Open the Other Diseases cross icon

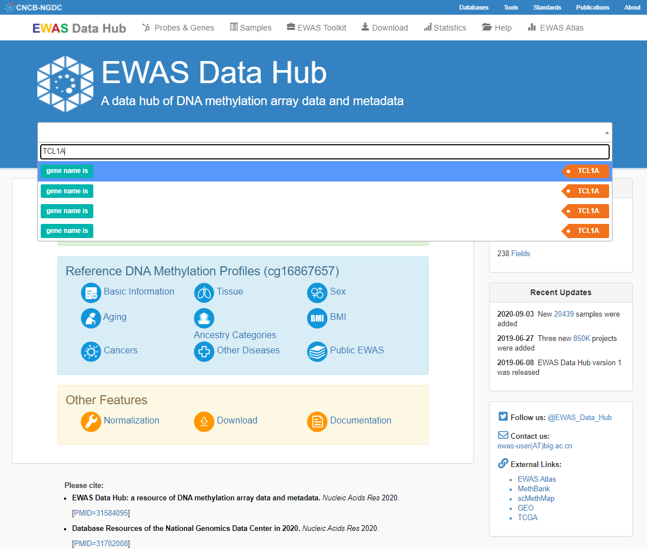(204, 352)
